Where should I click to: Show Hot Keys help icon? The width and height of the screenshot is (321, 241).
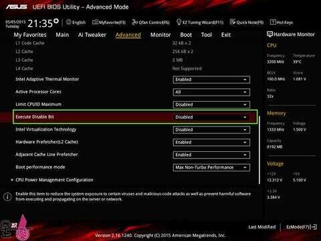pyautogui.click(x=273, y=22)
